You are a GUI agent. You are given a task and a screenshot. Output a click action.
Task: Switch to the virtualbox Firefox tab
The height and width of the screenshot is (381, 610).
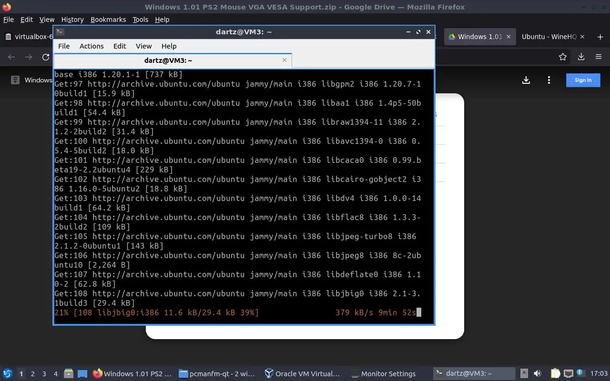[x=28, y=37]
